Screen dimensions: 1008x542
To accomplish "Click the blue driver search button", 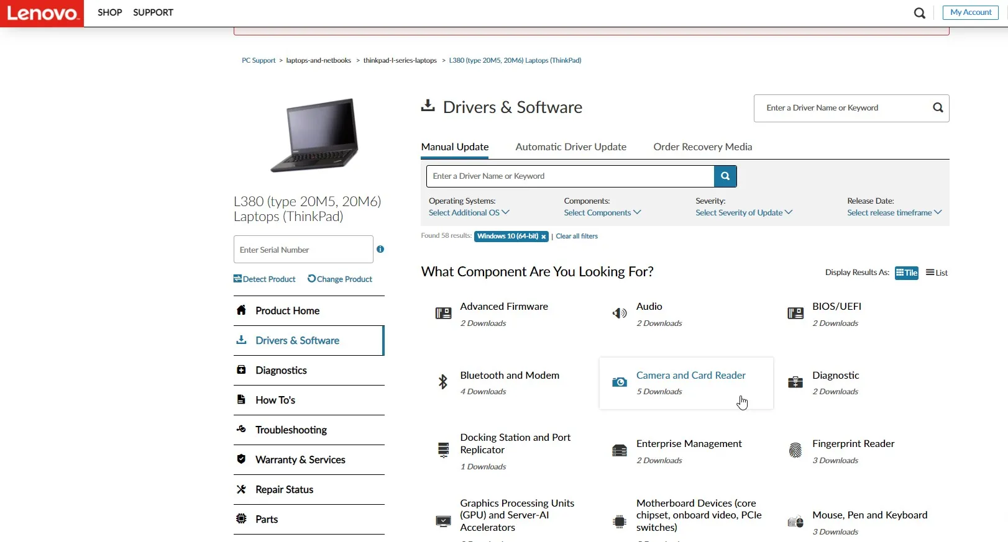I will pos(725,176).
